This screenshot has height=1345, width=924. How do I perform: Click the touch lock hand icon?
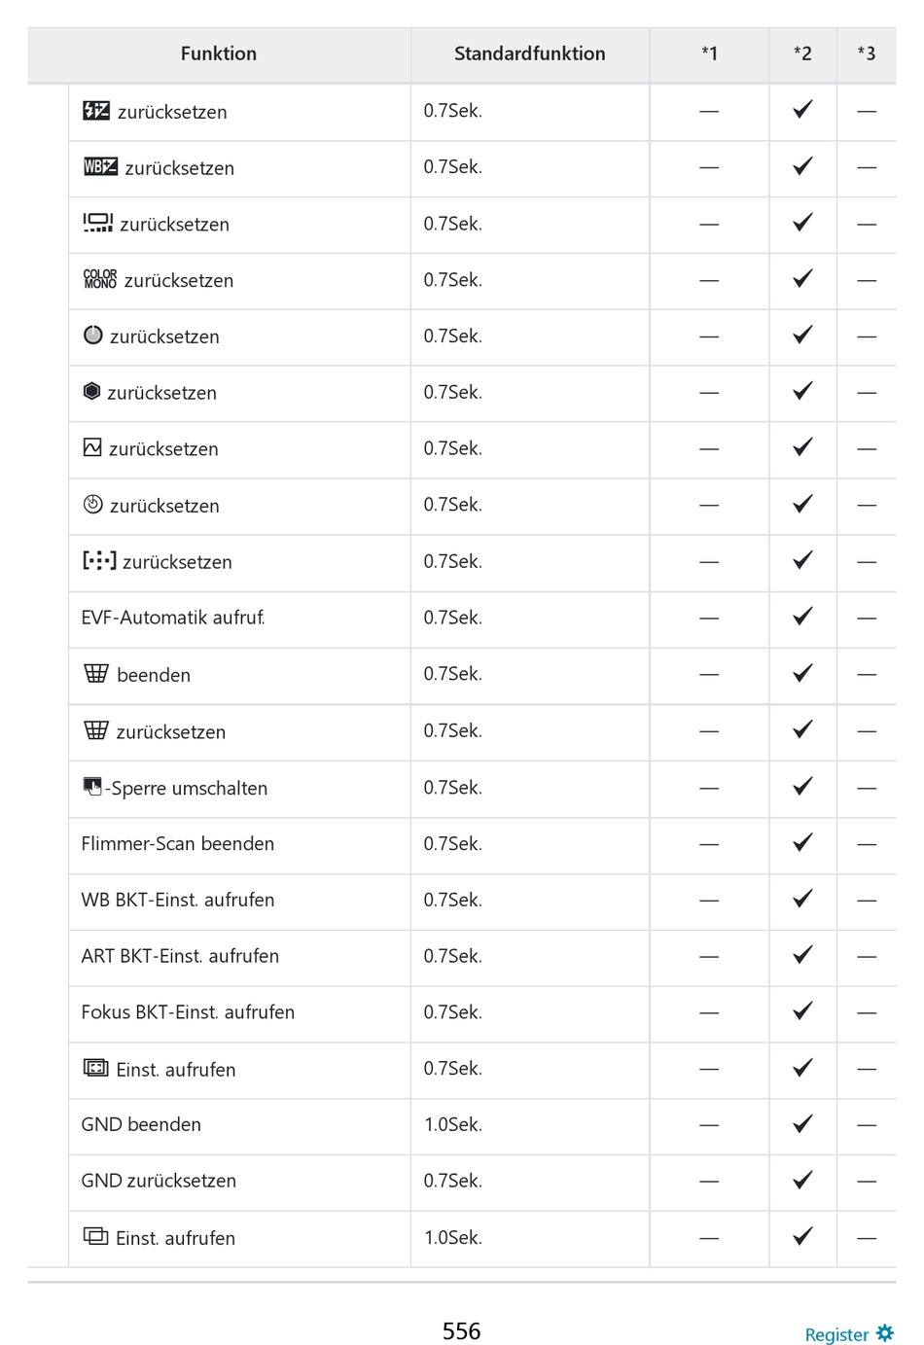point(92,787)
